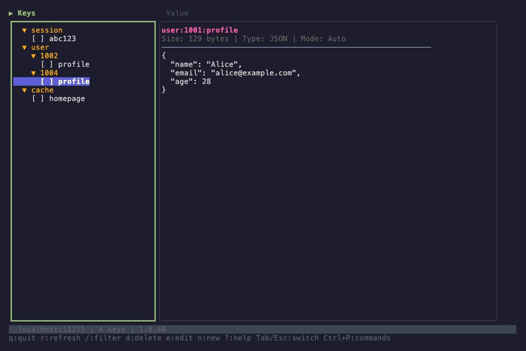Collapse the user tree node
The width and height of the screenshot is (526, 351).
(25, 47)
